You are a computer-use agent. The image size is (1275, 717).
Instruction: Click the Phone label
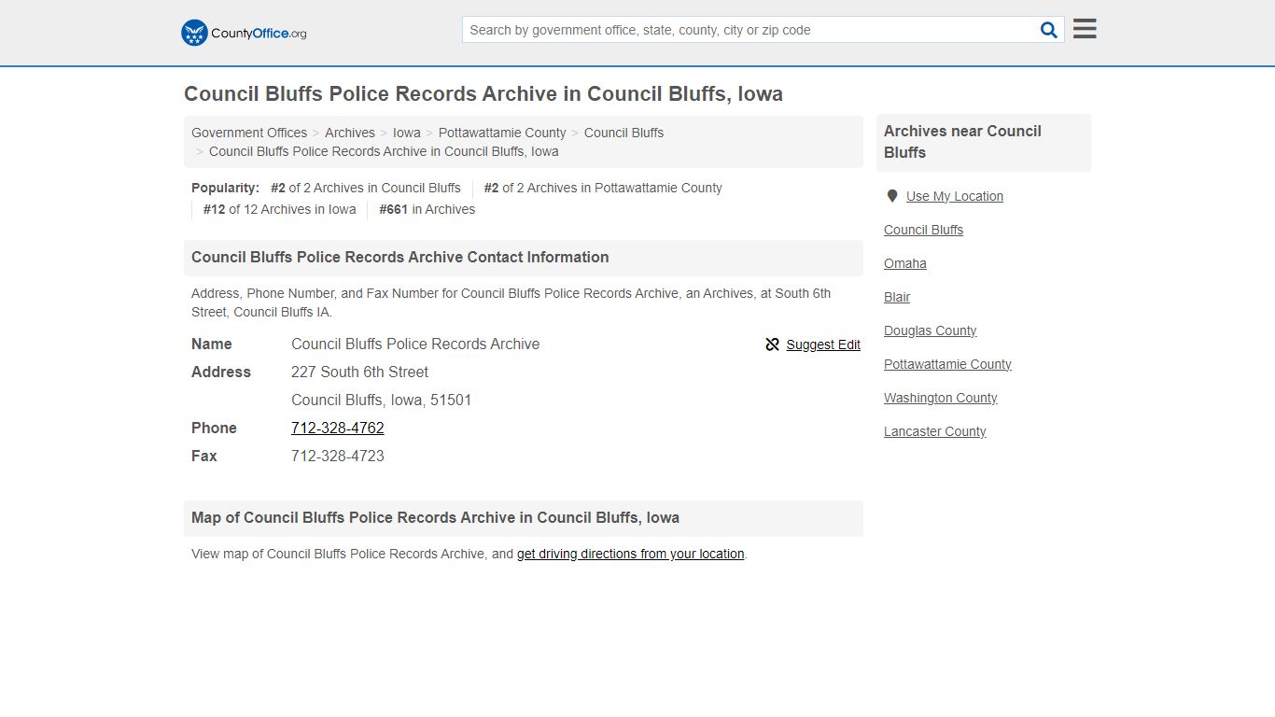click(214, 428)
